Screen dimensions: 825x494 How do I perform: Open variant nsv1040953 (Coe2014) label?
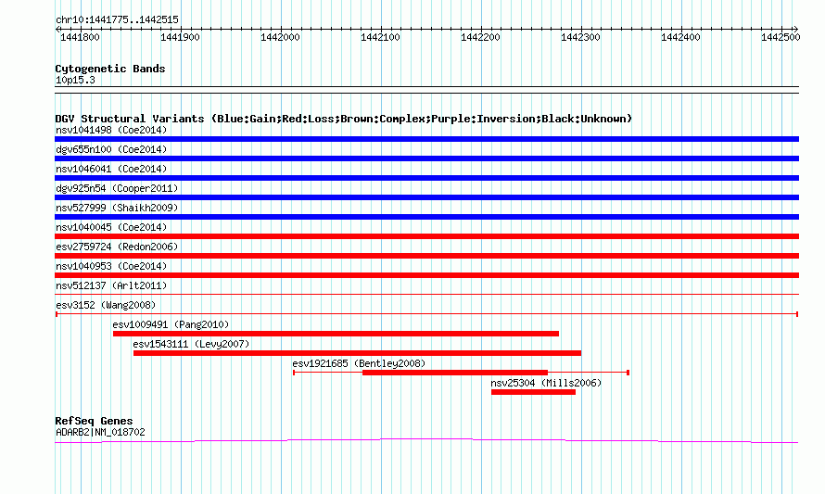111,266
